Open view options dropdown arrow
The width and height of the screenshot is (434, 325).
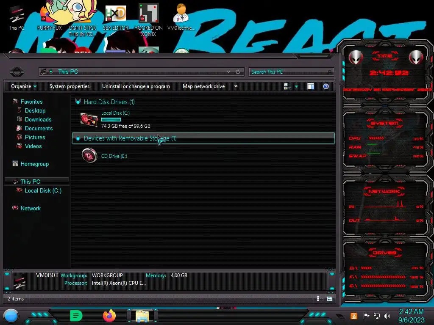(296, 86)
